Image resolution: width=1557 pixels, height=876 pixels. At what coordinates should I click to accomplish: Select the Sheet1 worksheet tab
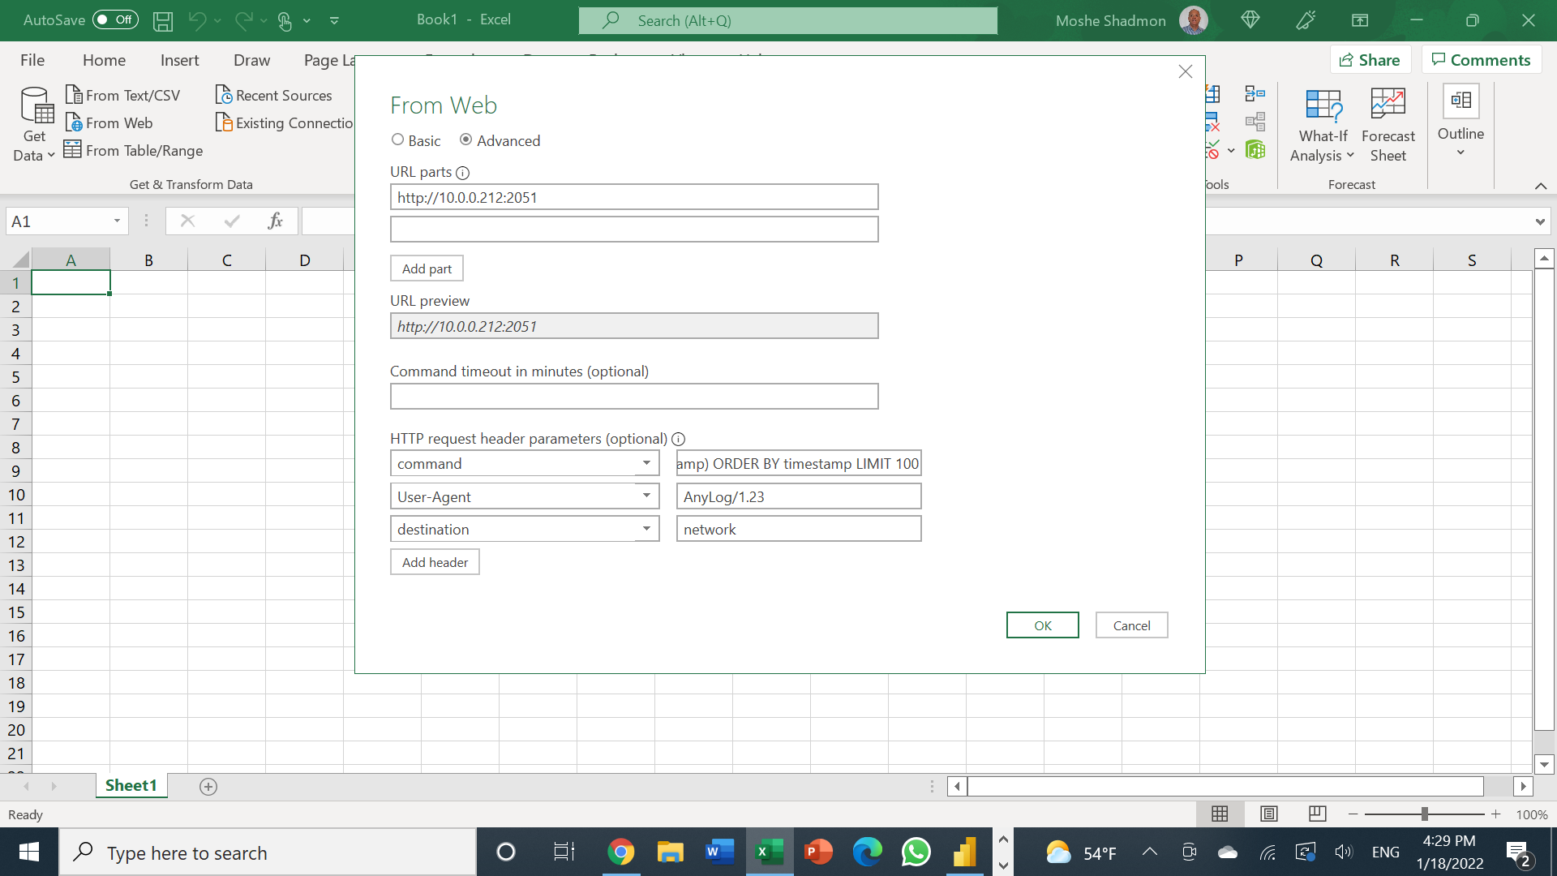131,785
